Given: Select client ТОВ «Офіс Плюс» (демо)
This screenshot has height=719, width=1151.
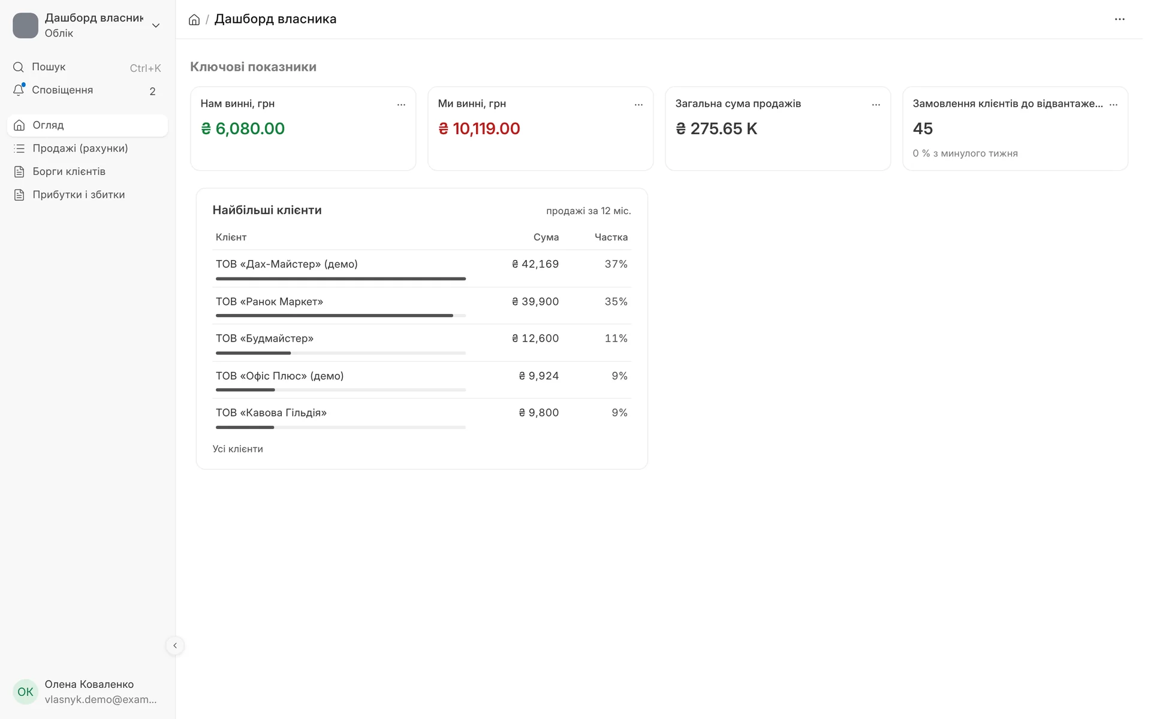Looking at the screenshot, I should coord(279,376).
